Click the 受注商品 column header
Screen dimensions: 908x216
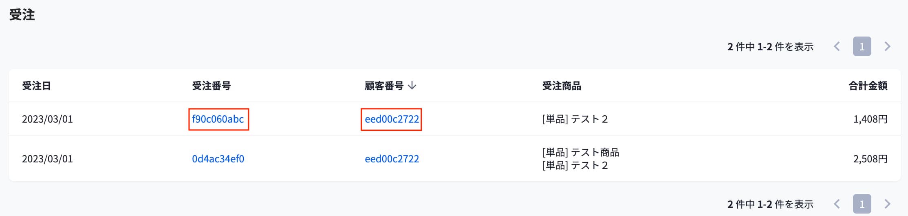pos(561,86)
